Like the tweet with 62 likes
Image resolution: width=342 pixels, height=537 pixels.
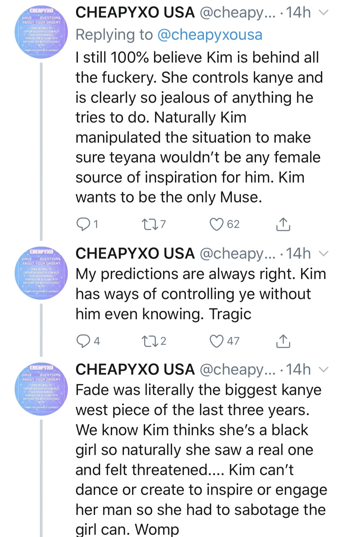coord(217,224)
